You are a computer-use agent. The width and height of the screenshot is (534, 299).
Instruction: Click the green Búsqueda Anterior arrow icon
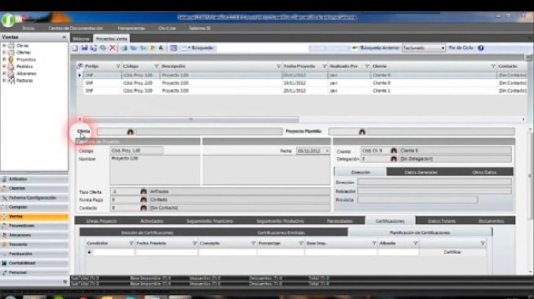(x=355, y=48)
